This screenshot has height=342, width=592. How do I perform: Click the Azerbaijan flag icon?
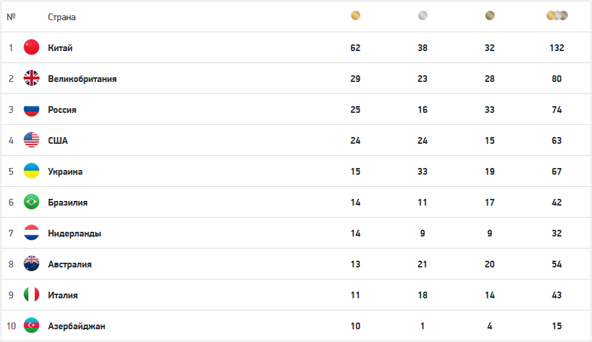pyautogui.click(x=32, y=325)
